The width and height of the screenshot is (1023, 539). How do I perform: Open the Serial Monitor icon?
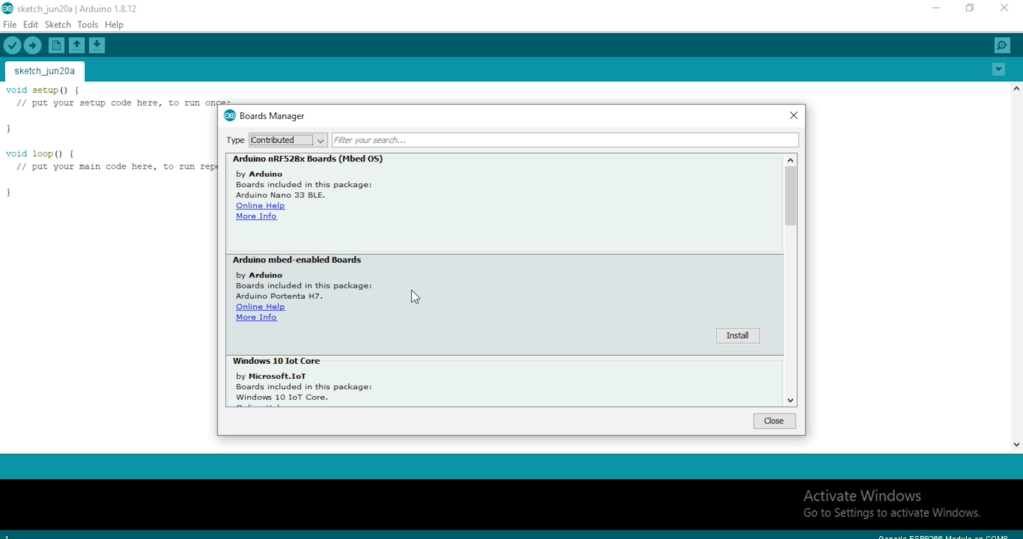point(1002,45)
